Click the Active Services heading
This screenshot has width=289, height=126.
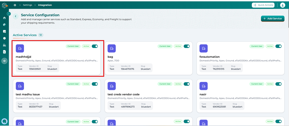(x=25, y=35)
